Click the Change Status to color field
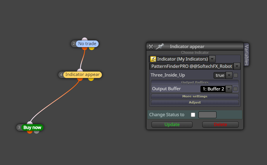Viewport: 267px width, 165px height. (207, 115)
